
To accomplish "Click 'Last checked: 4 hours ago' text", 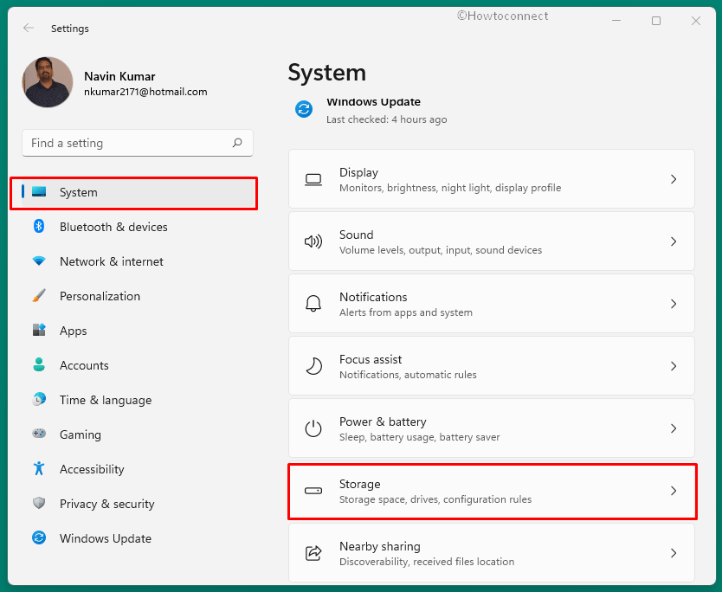I will (x=387, y=119).
